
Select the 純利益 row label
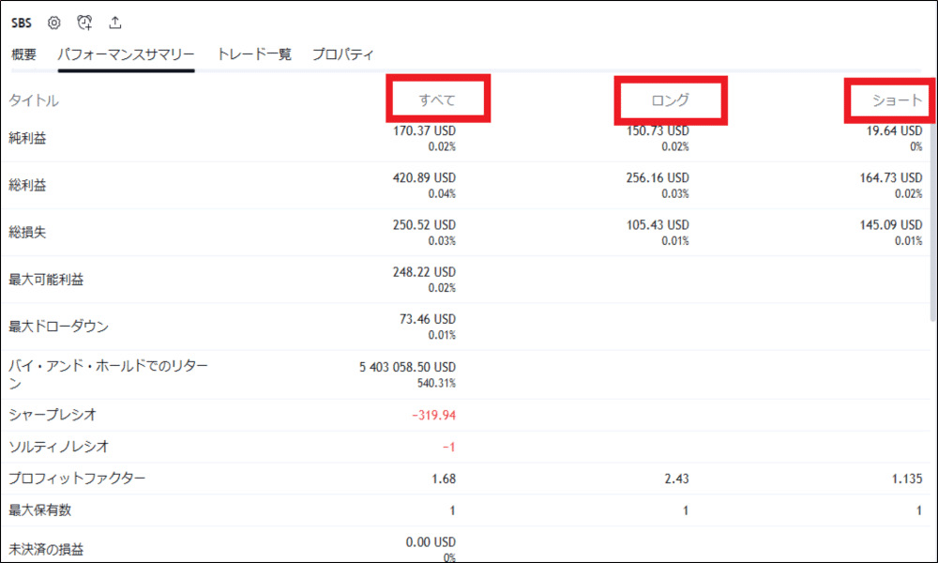pyautogui.click(x=27, y=138)
